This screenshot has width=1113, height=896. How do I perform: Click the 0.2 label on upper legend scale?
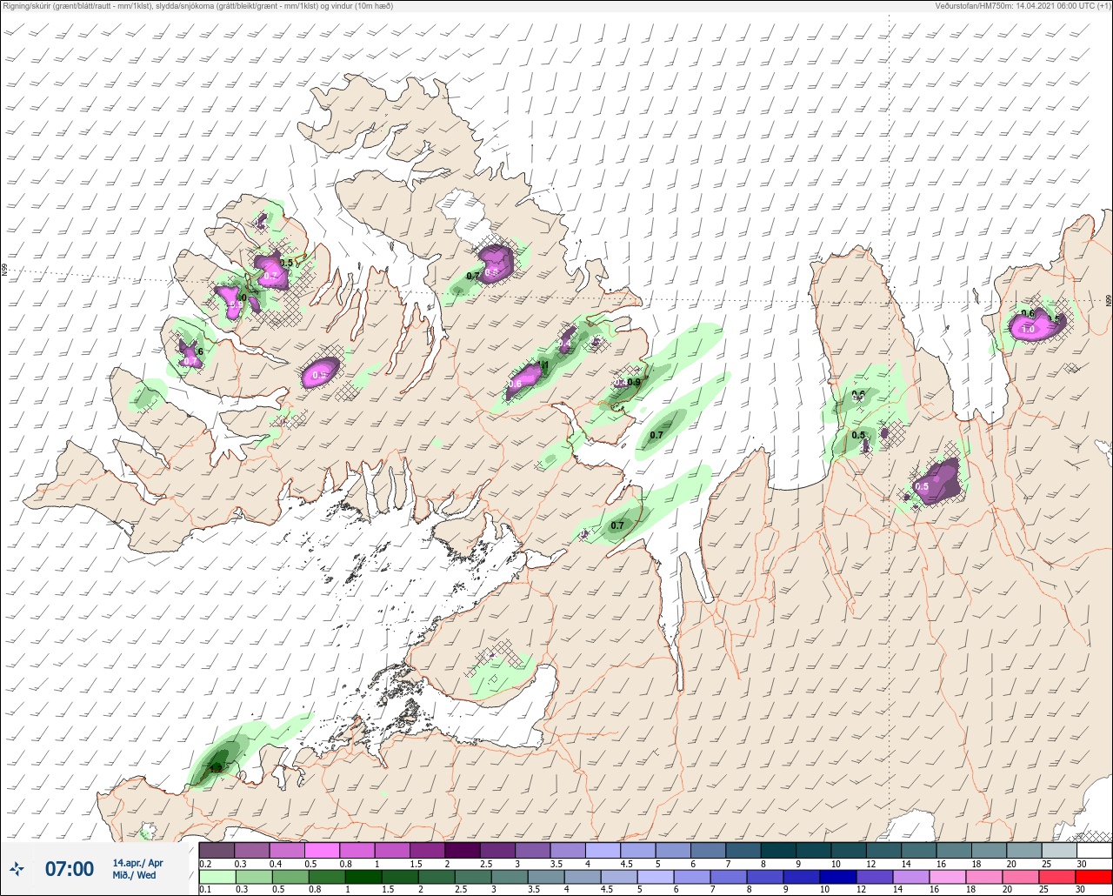[x=205, y=863]
